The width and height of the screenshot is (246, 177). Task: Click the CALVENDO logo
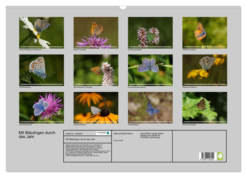pyautogui.click(x=103, y=133)
